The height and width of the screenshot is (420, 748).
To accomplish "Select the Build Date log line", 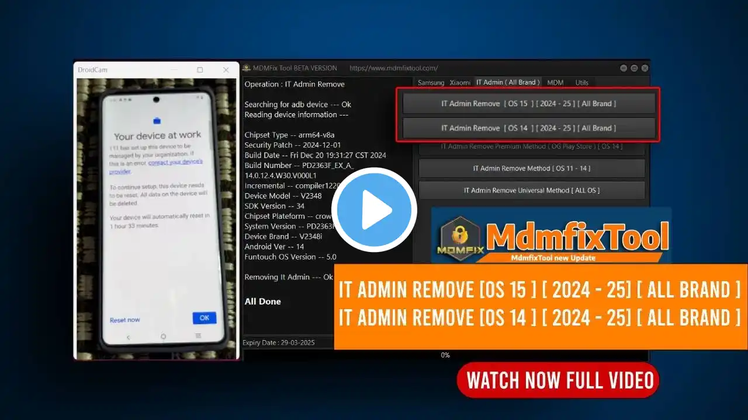I will point(315,155).
